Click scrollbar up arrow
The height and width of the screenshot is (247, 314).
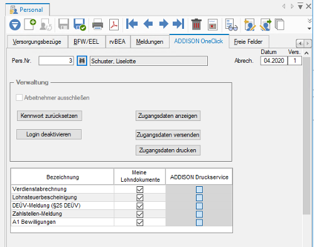pyautogui.click(x=306, y=53)
